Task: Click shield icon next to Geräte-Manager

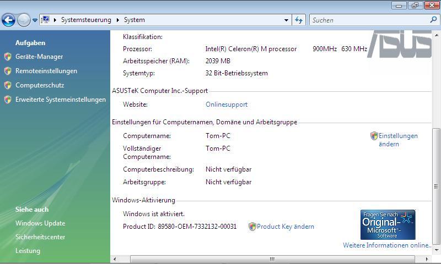Action: coord(8,57)
